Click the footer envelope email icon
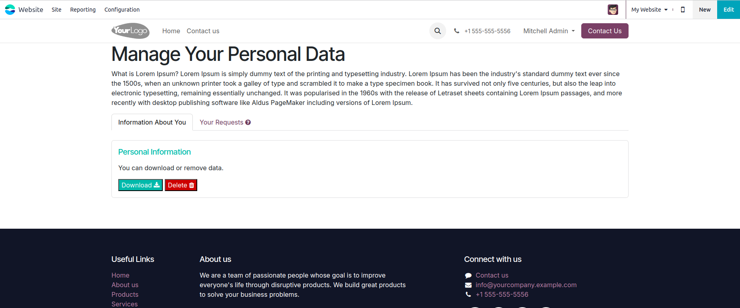740x308 pixels. (468, 285)
